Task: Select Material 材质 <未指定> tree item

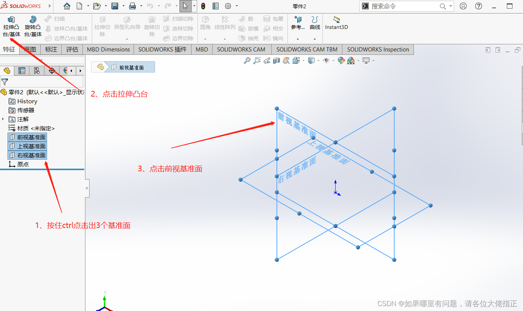Action: pyautogui.click(x=32, y=128)
